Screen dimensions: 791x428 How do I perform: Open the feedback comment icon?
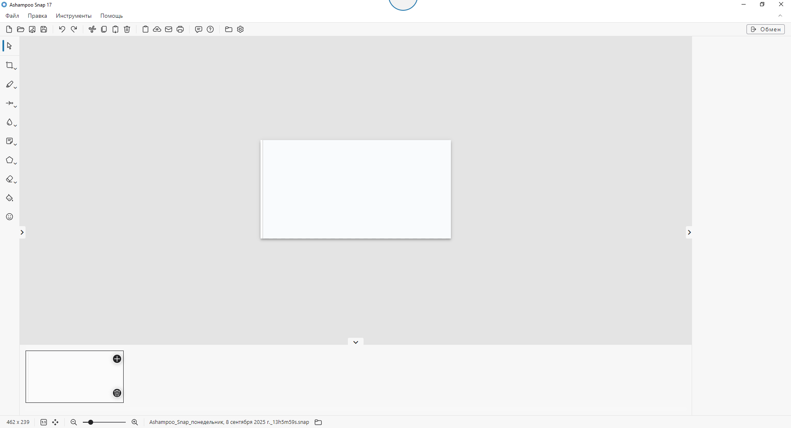[199, 29]
